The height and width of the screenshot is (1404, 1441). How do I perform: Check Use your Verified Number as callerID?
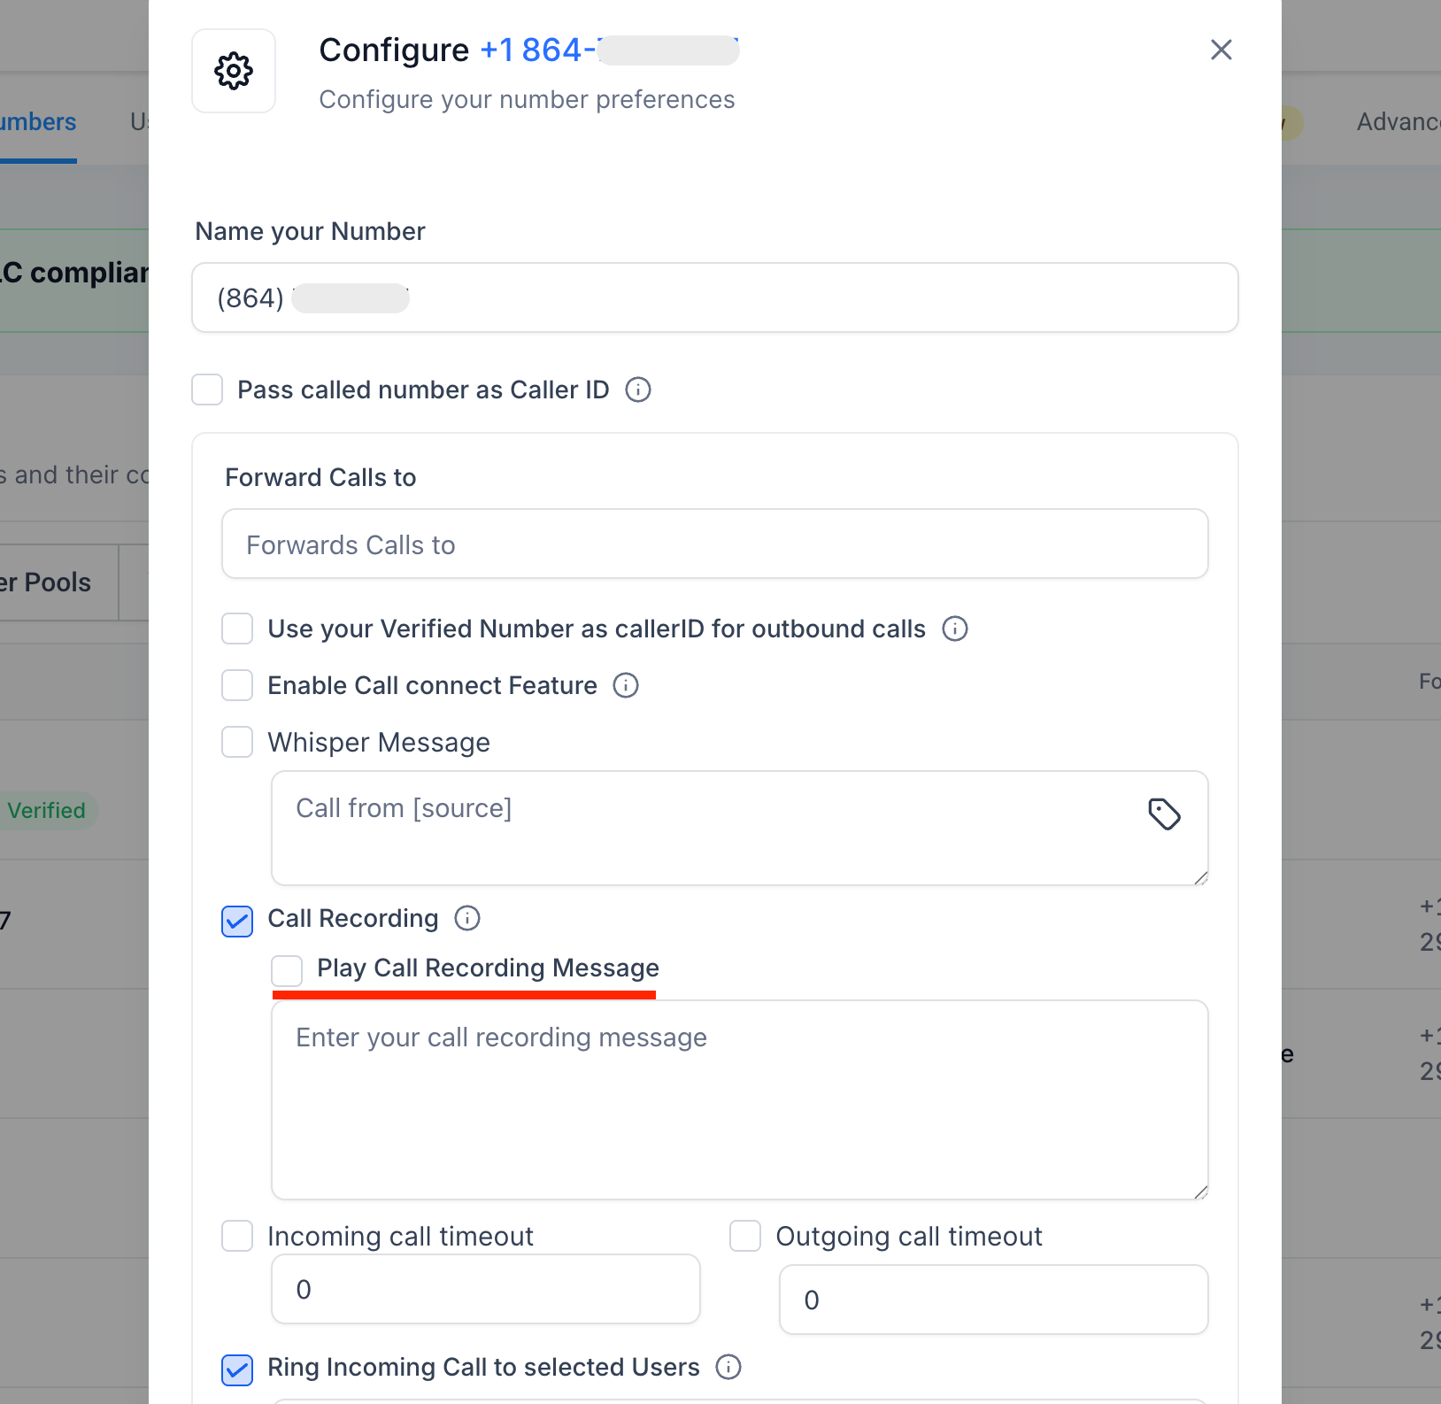point(237,629)
